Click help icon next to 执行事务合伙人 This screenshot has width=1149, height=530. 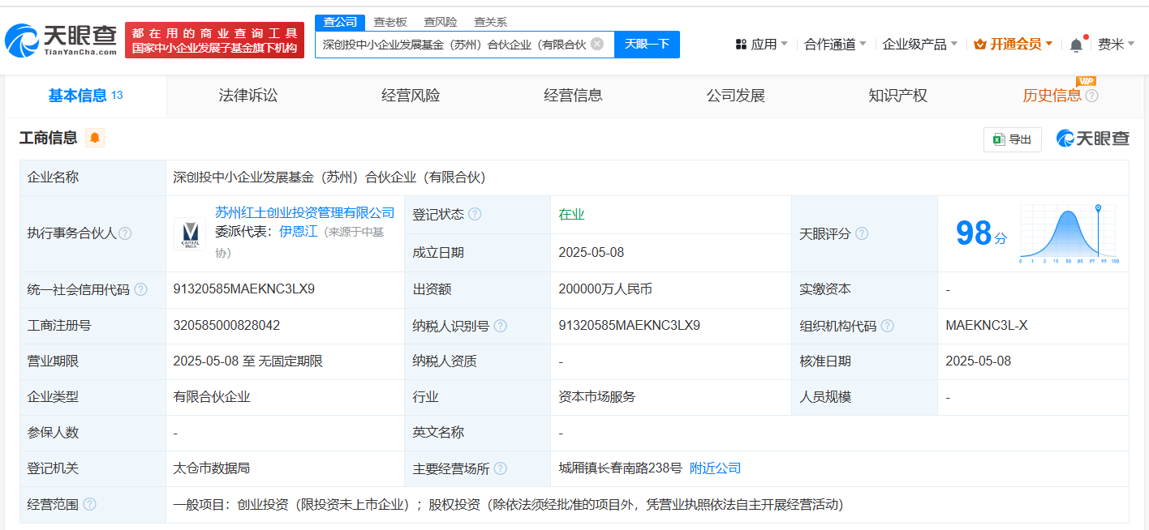click(125, 233)
